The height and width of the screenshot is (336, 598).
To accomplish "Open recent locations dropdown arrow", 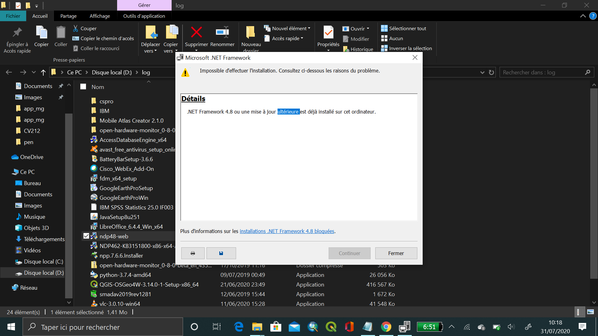I will 34,72.
